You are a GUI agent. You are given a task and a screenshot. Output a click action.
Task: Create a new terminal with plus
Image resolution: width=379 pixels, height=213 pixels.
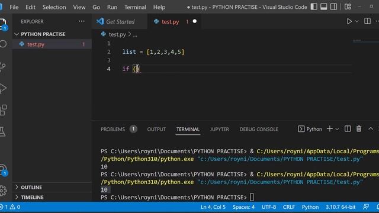point(330,129)
